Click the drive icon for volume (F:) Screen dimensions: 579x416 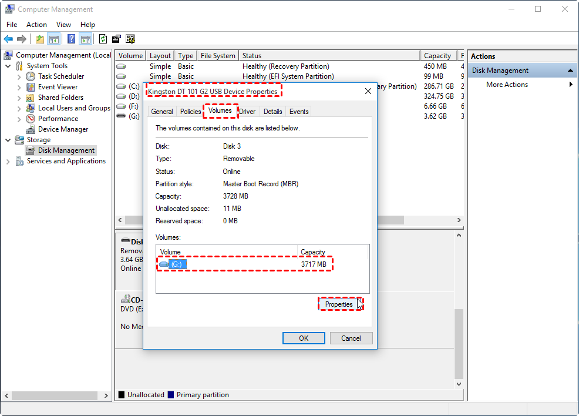(121, 106)
